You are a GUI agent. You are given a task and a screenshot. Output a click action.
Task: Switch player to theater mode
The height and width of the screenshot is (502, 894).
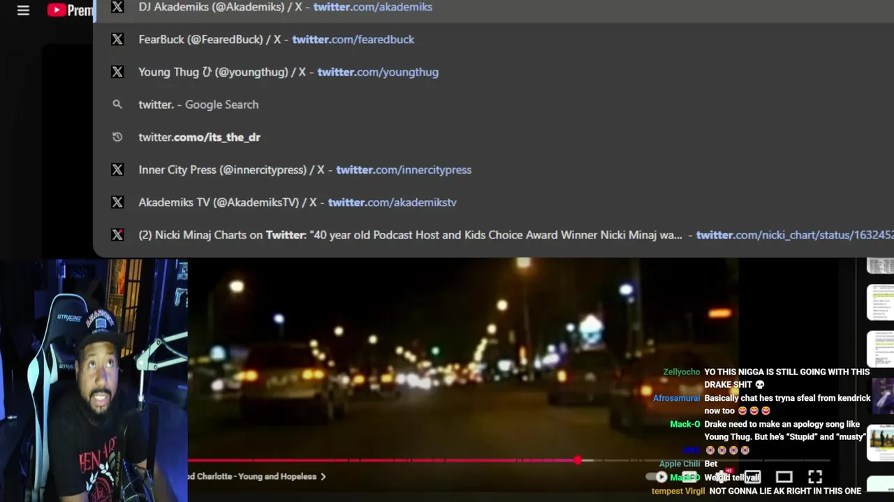[x=784, y=477]
